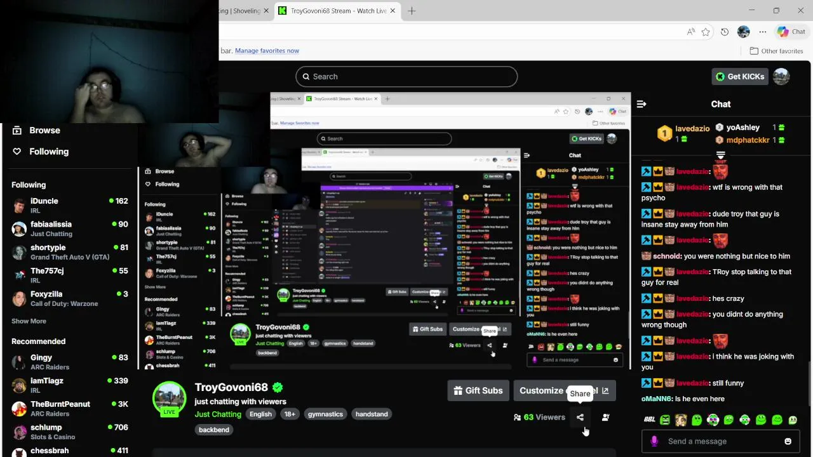
Task: Expand the chat leaderboard with the down-arrow icon
Action: (x=720, y=155)
